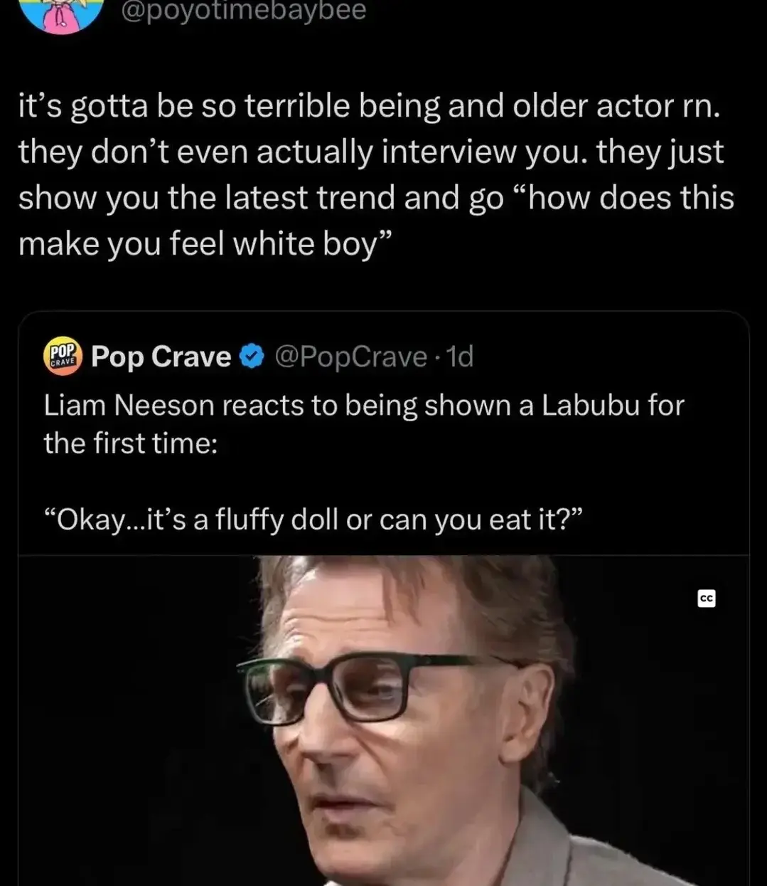Toggle closed captions with the CC icon
The width and height of the screenshot is (767, 886).
tap(706, 598)
